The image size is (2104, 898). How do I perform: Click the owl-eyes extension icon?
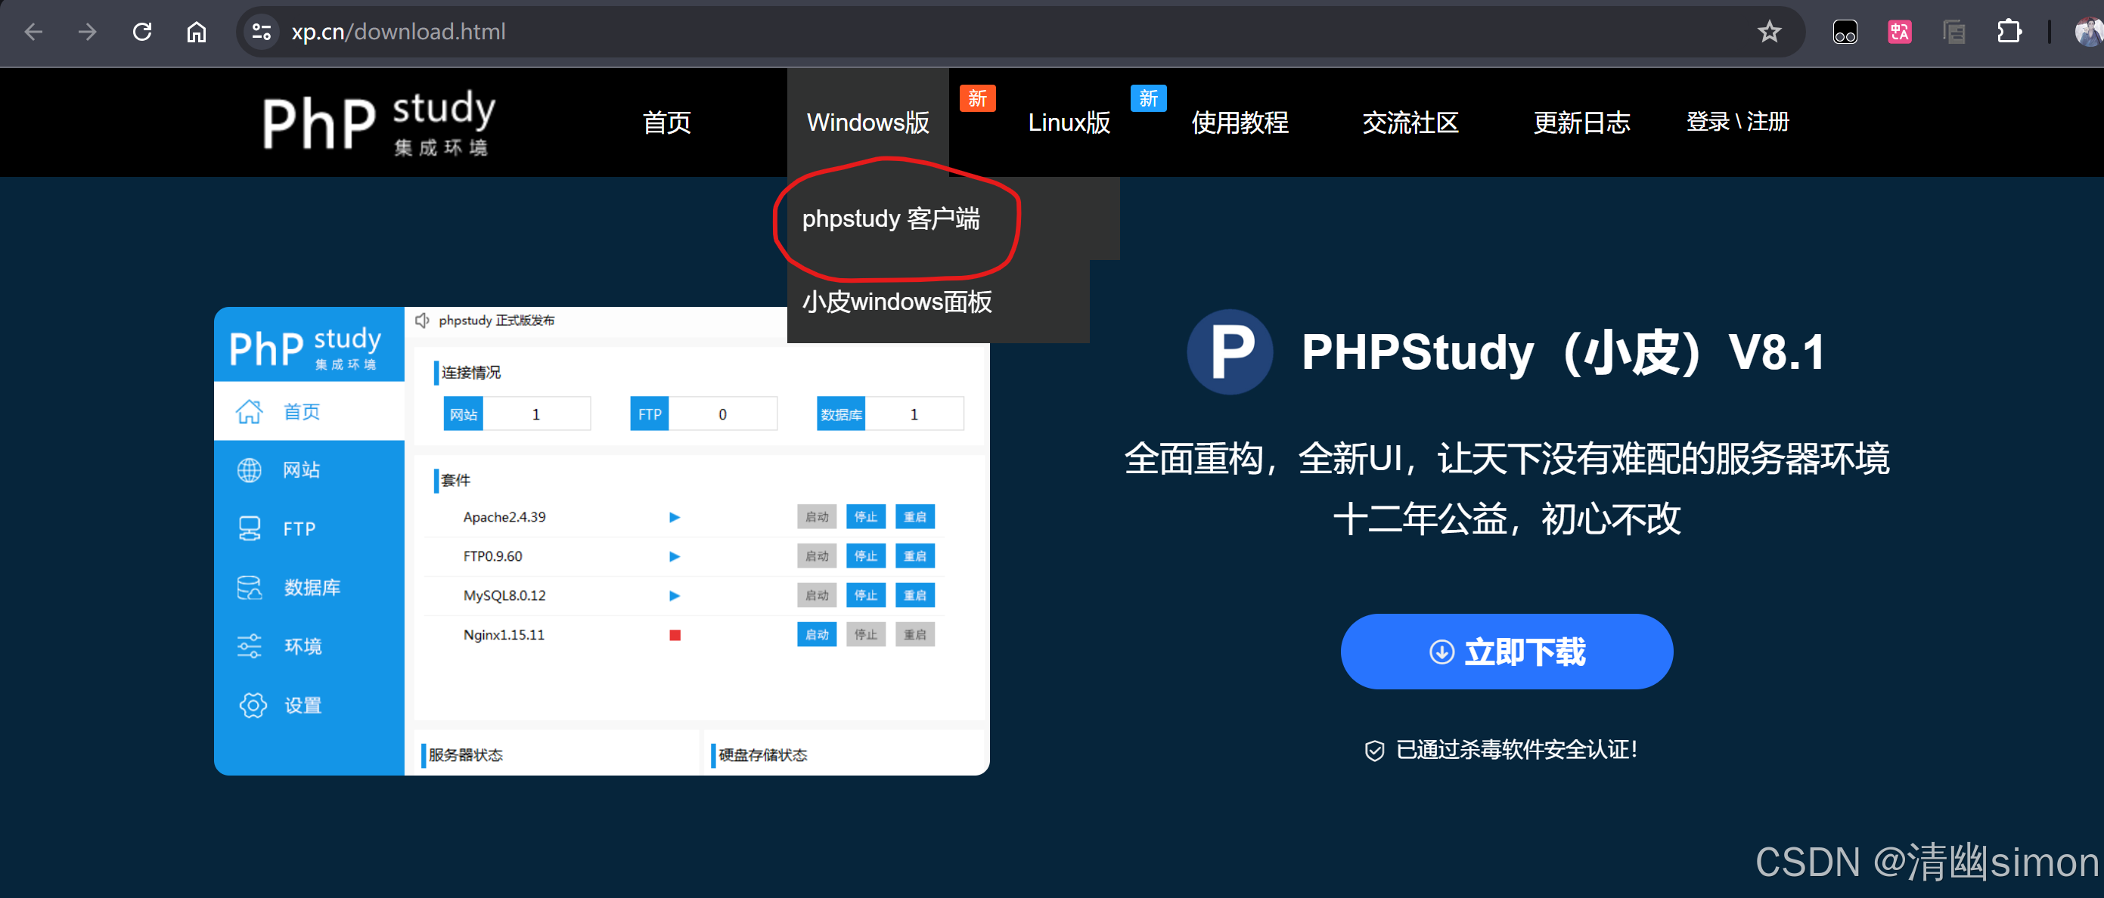point(1845,32)
